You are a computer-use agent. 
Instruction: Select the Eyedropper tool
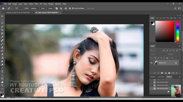tap(2, 37)
